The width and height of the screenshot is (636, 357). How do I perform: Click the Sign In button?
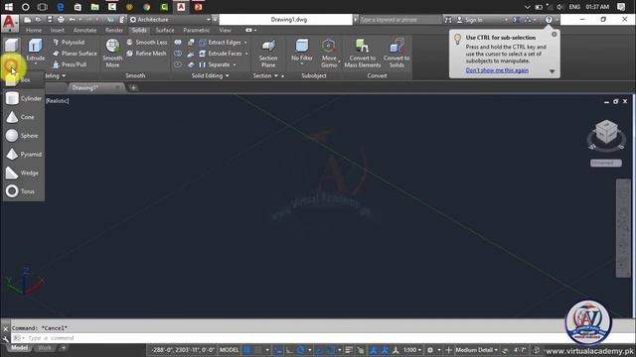(470, 20)
